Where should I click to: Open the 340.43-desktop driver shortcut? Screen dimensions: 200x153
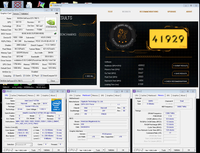pos(41,86)
